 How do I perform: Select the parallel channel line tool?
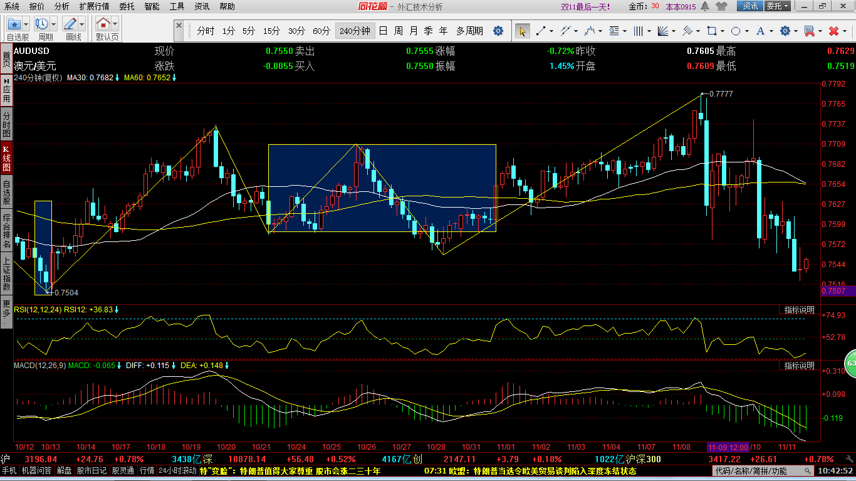tap(565, 31)
